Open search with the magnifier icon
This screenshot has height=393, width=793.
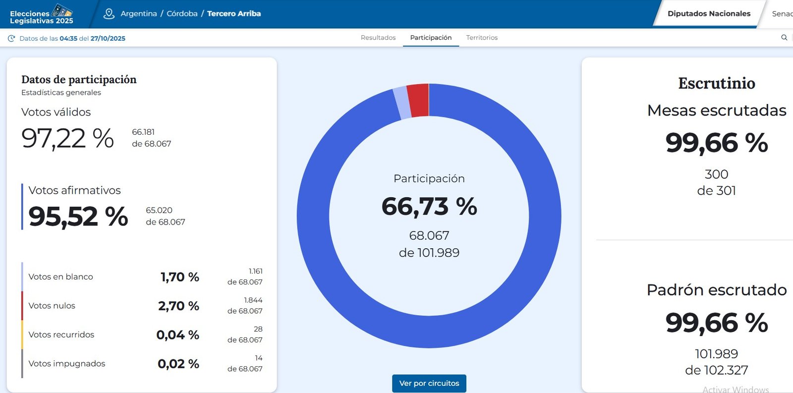[784, 38]
